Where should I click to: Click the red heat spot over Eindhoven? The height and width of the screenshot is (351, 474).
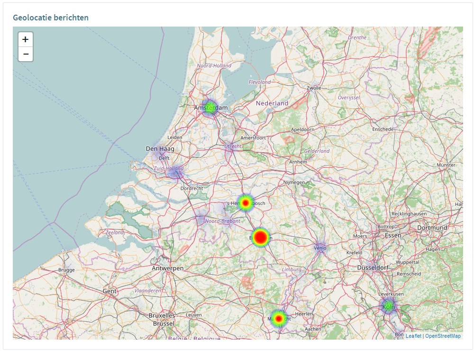pos(260,237)
